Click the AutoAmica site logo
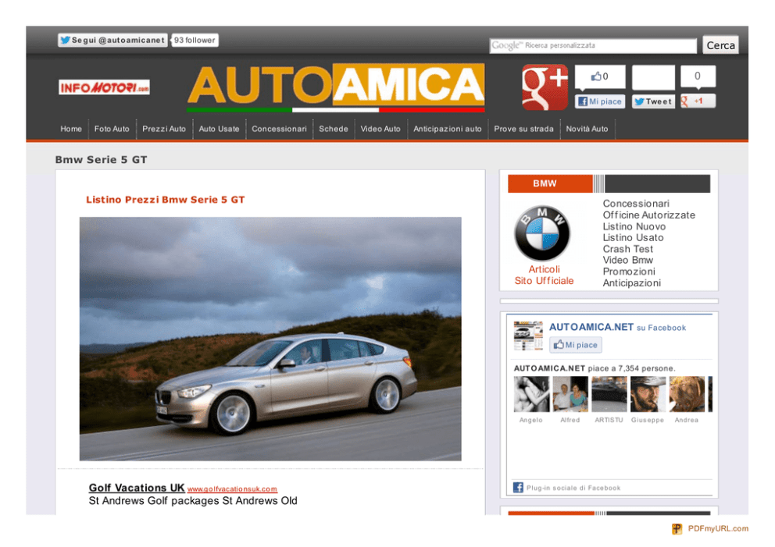The height and width of the screenshot is (547, 775). (x=336, y=87)
